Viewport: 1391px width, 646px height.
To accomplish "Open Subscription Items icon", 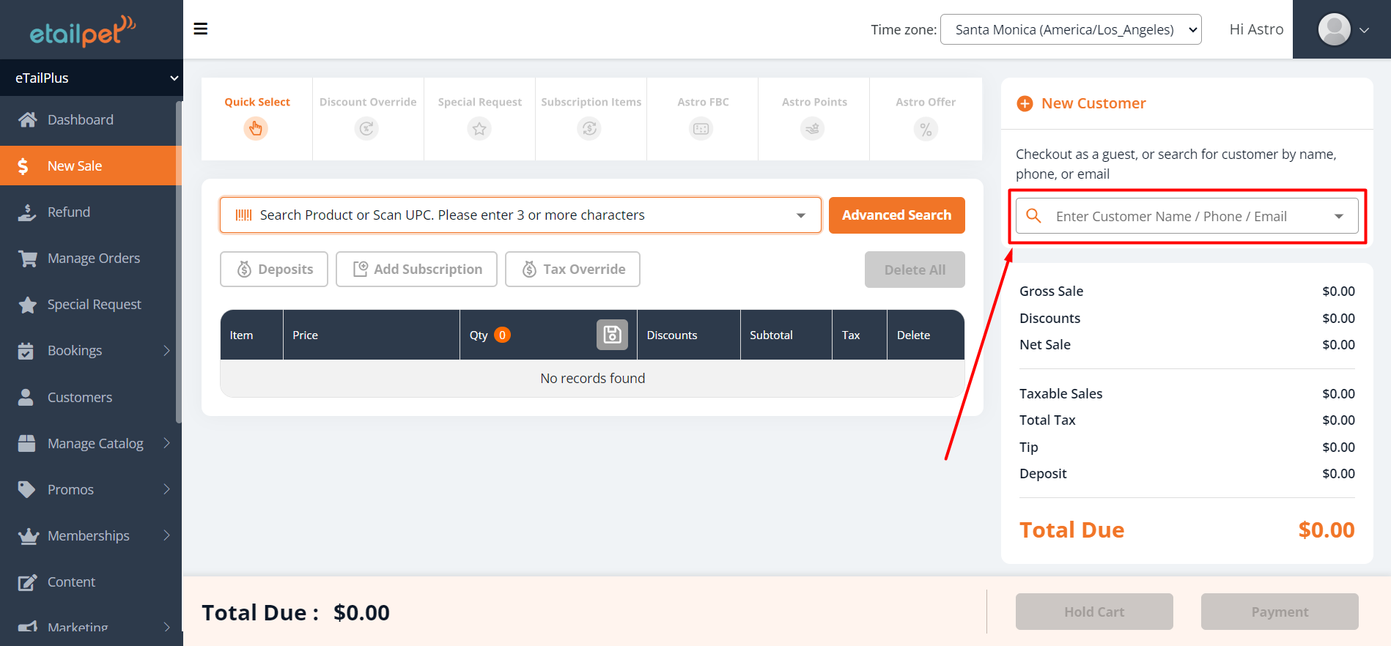I will (590, 129).
